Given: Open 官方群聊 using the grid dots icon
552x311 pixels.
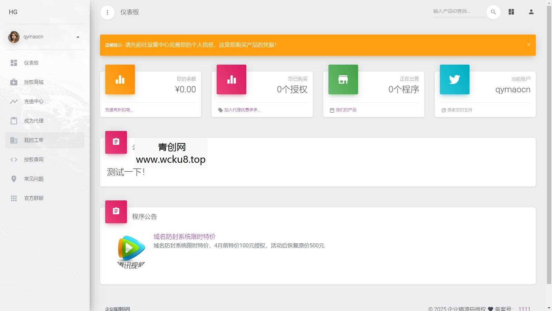Looking at the screenshot, I should [14, 198].
